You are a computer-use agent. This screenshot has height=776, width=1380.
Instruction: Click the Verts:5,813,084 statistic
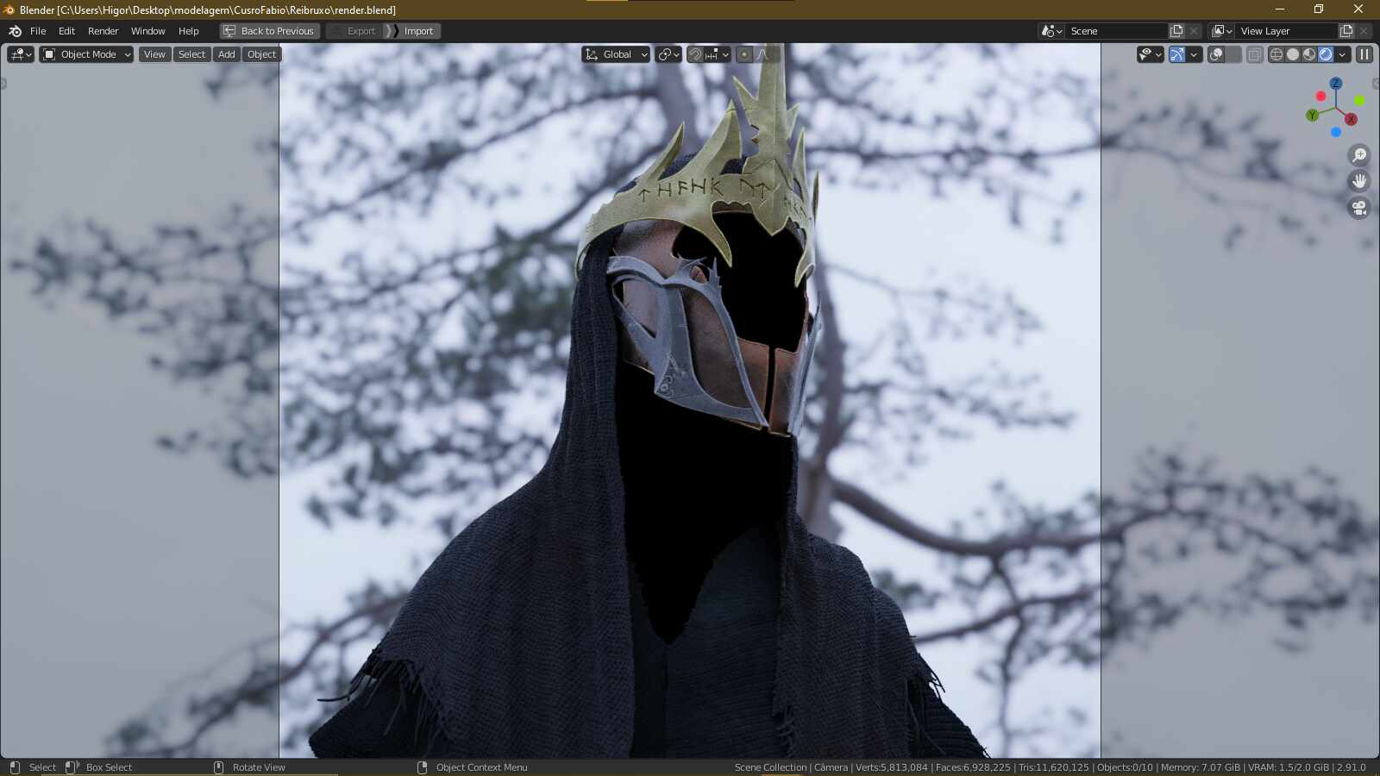892,767
